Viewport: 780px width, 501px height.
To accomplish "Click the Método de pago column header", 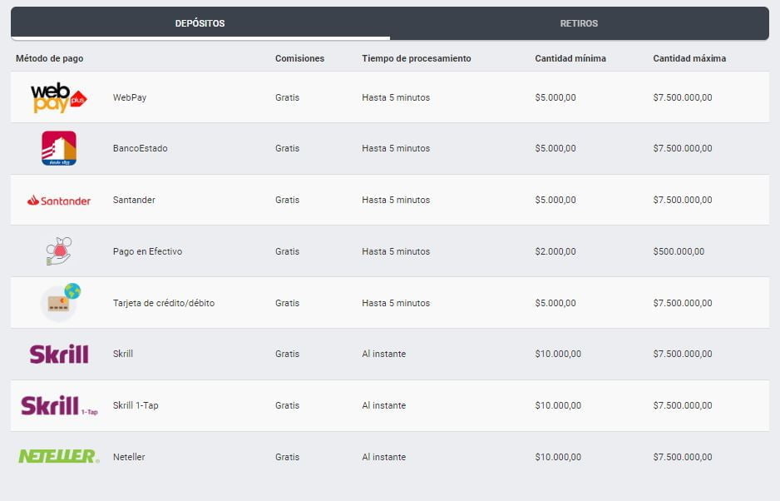I will tap(49, 58).
